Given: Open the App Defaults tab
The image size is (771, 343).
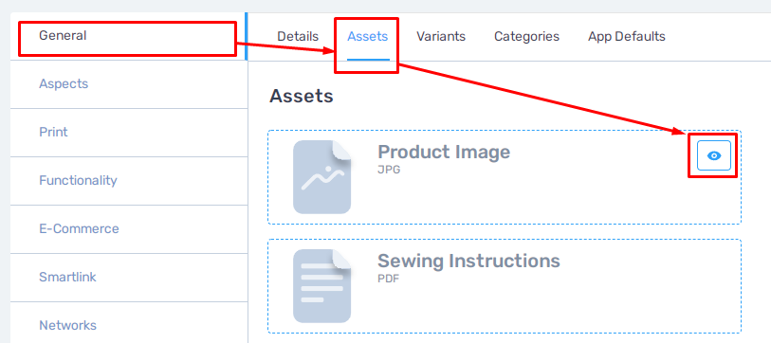Looking at the screenshot, I should pos(627,37).
